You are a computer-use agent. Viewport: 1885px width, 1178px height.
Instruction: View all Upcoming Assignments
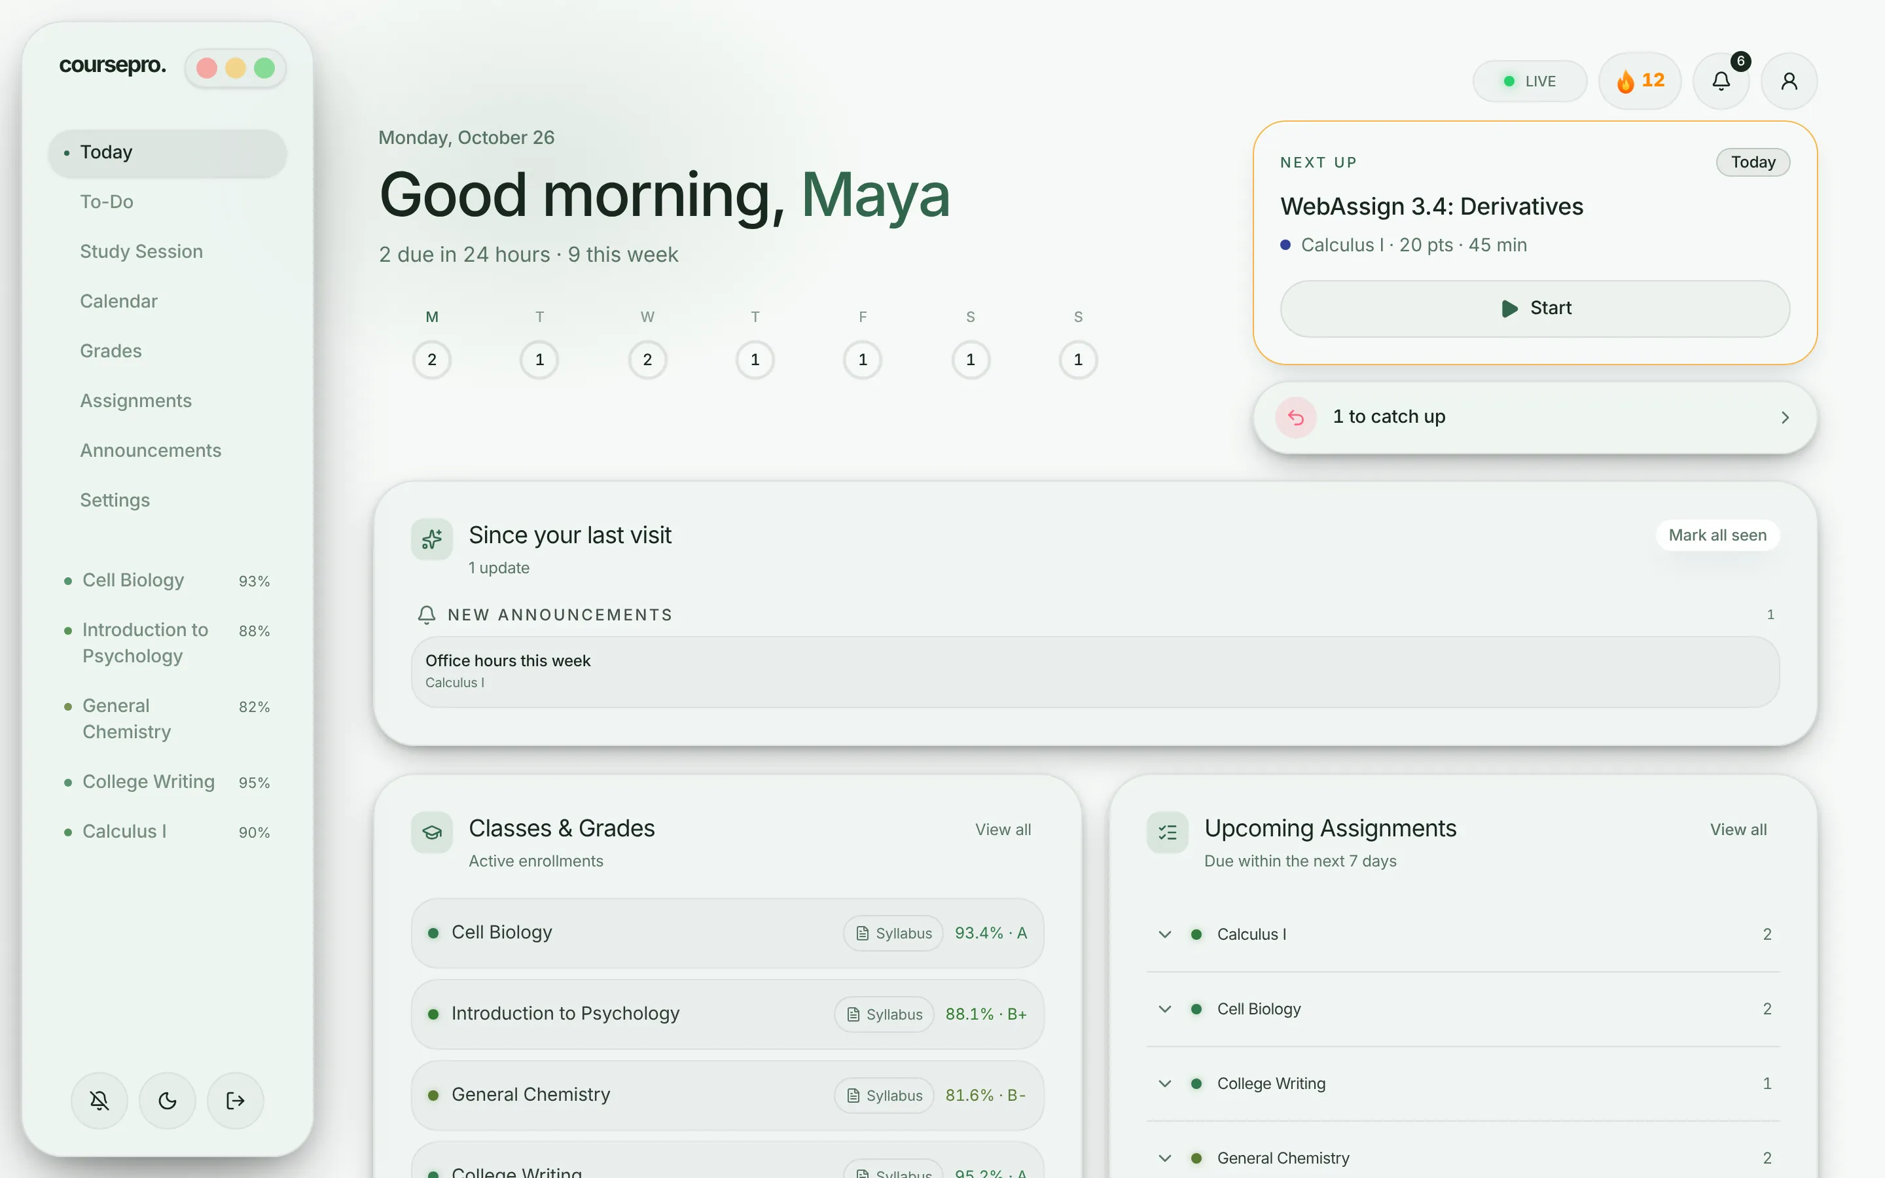pos(1738,830)
